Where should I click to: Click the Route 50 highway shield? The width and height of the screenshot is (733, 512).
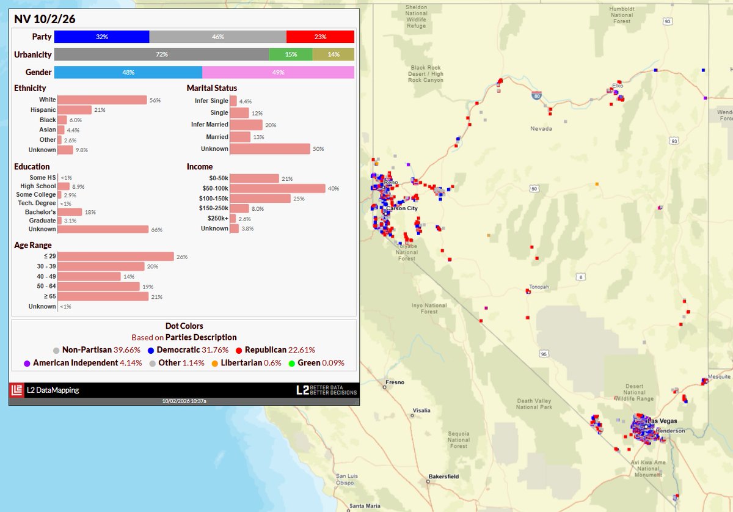(534, 188)
